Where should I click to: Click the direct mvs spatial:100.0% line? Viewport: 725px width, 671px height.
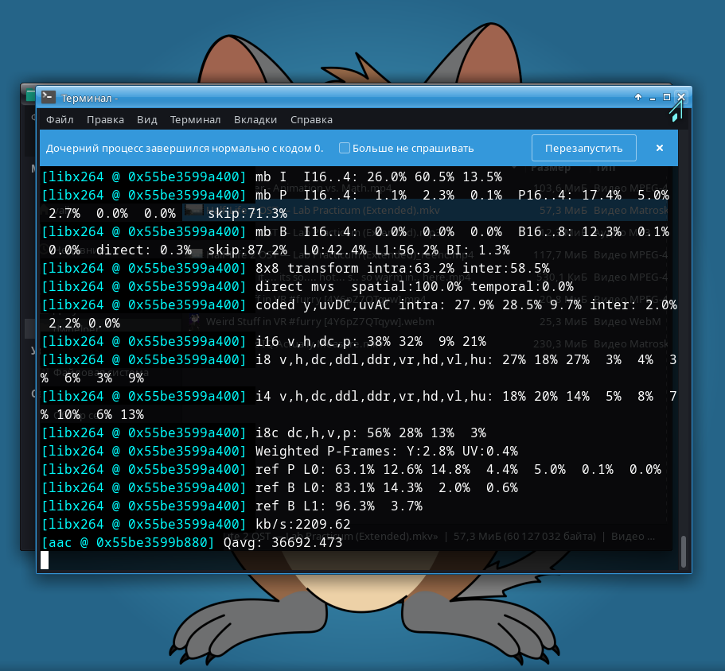[415, 286]
